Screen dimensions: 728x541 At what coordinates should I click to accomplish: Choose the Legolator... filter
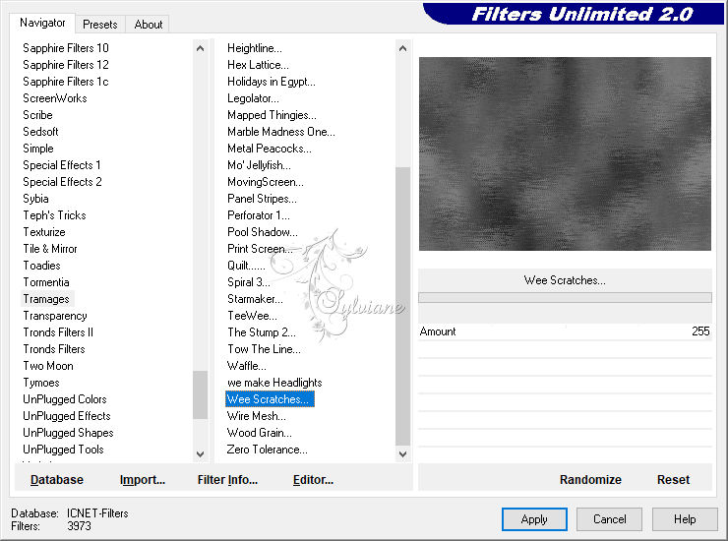pos(253,98)
